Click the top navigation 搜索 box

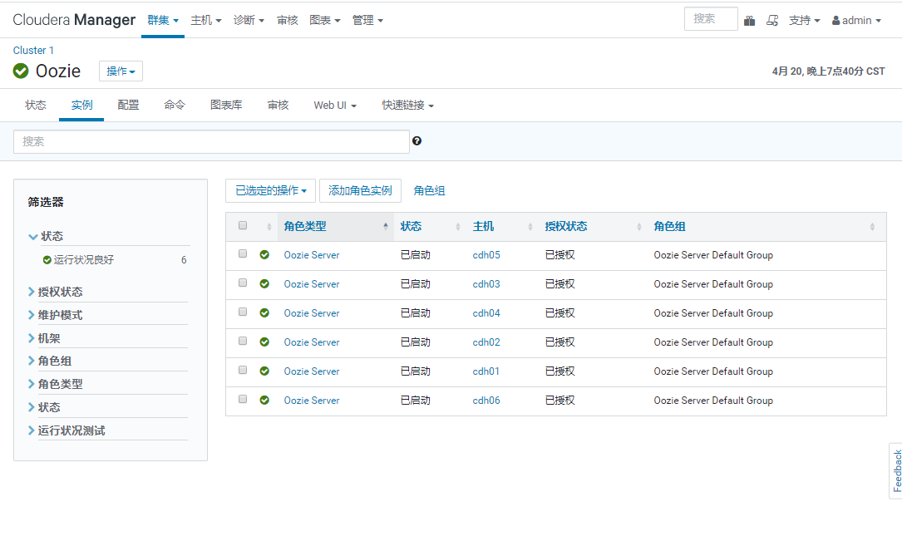tap(711, 19)
